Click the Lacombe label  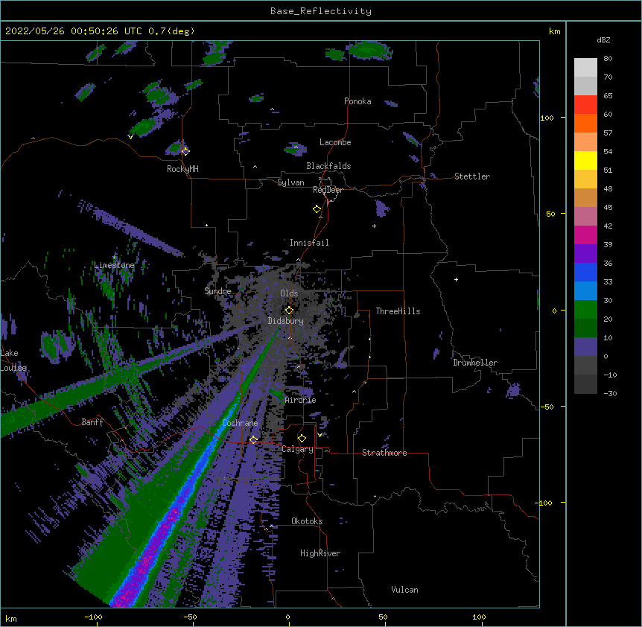[335, 142]
